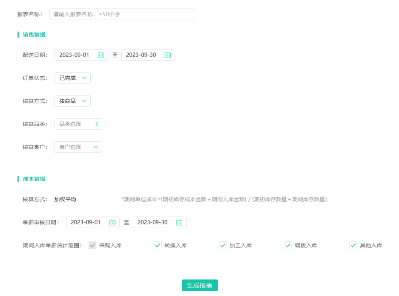
Task: Uncheck the 转换入库 checkbox
Action: click(x=158, y=245)
